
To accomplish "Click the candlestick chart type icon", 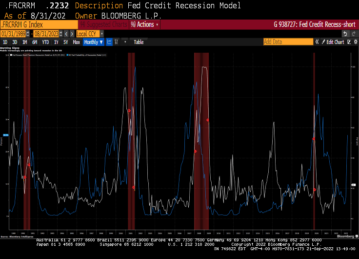I will 118,42.
